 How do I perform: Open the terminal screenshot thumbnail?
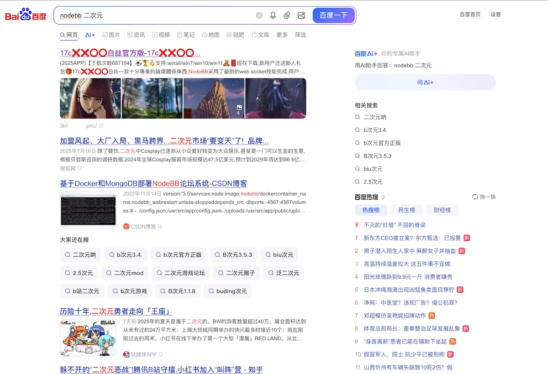[x=88, y=210]
